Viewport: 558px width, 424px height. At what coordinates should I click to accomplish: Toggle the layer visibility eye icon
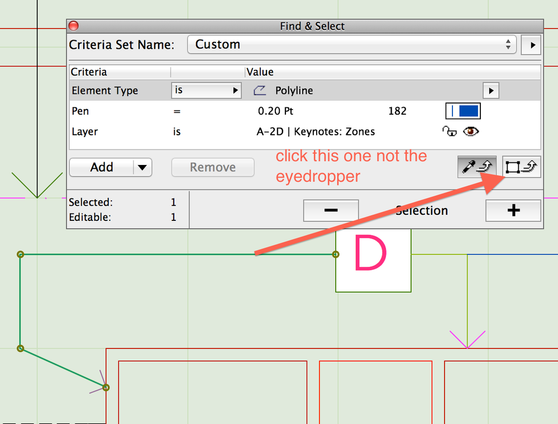pos(471,131)
